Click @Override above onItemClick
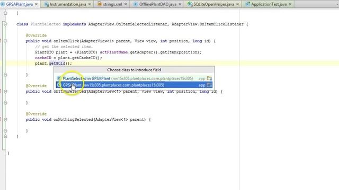This screenshot has width=339, height=190. click(36, 35)
